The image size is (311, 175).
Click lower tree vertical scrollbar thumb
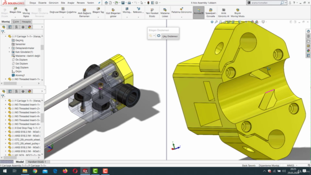coord(42,118)
